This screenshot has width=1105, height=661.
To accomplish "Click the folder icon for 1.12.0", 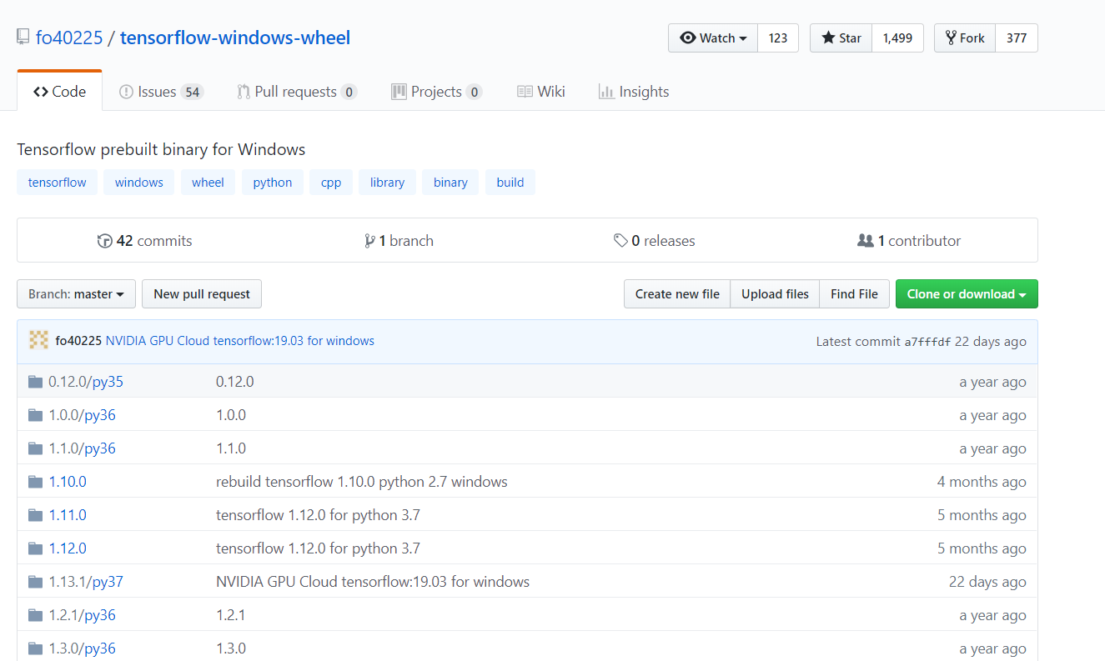I will (x=35, y=548).
